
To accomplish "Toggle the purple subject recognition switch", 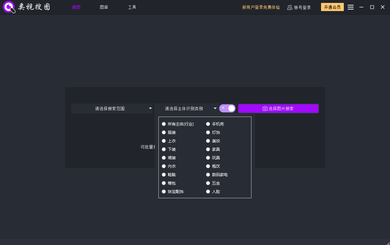I will (x=227, y=109).
